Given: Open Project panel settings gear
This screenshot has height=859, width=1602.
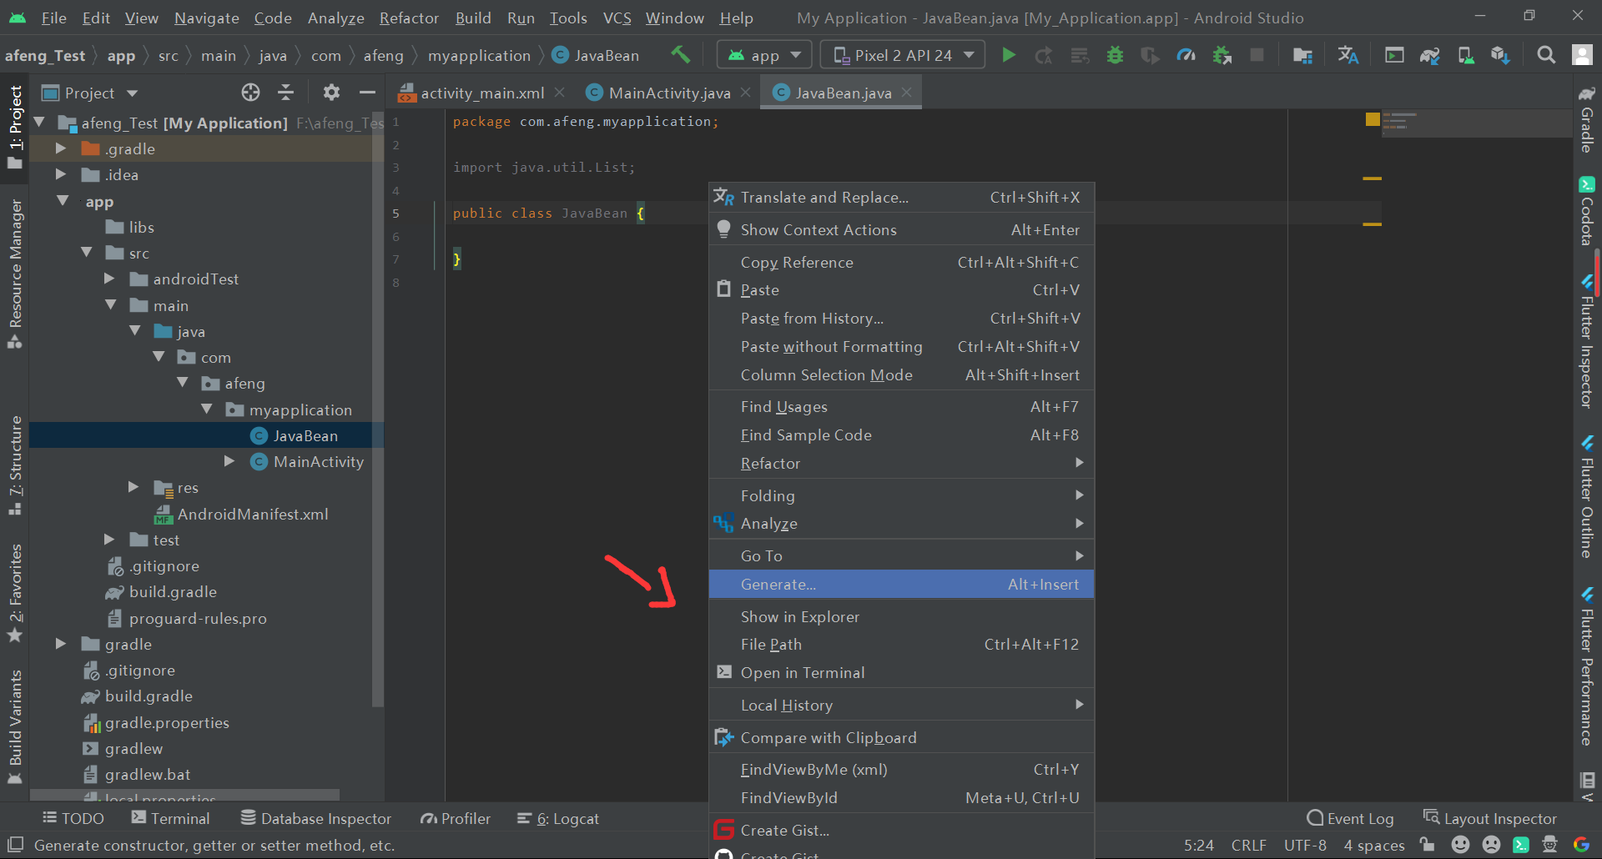Looking at the screenshot, I should point(331,93).
